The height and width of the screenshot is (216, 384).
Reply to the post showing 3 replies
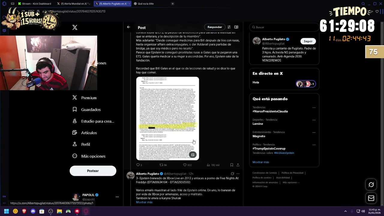139,165
